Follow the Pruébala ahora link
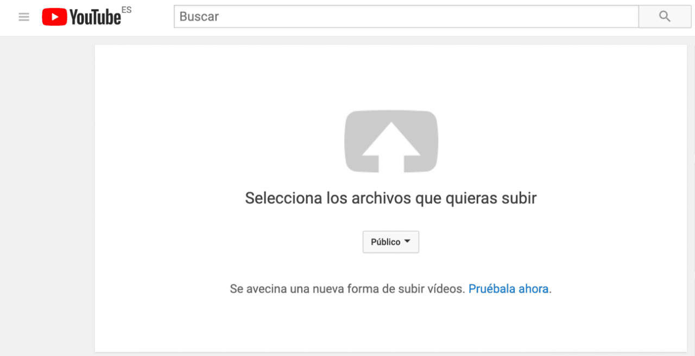This screenshot has width=695, height=356. click(x=508, y=289)
